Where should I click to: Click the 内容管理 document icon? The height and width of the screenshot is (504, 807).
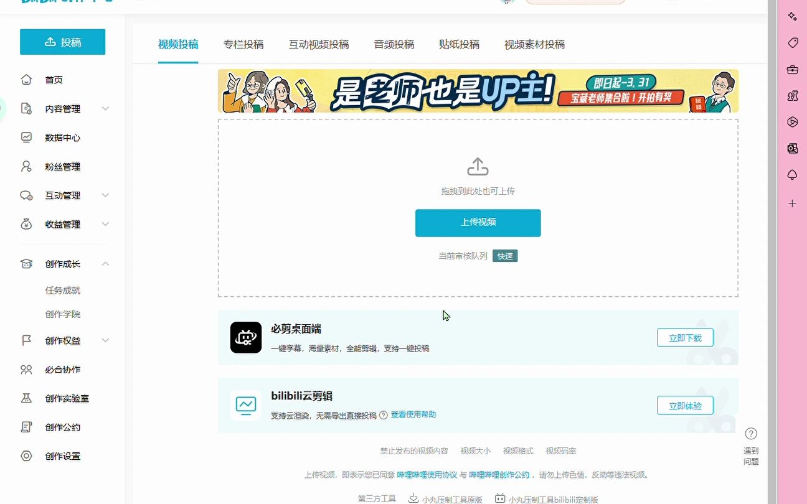pyautogui.click(x=26, y=109)
